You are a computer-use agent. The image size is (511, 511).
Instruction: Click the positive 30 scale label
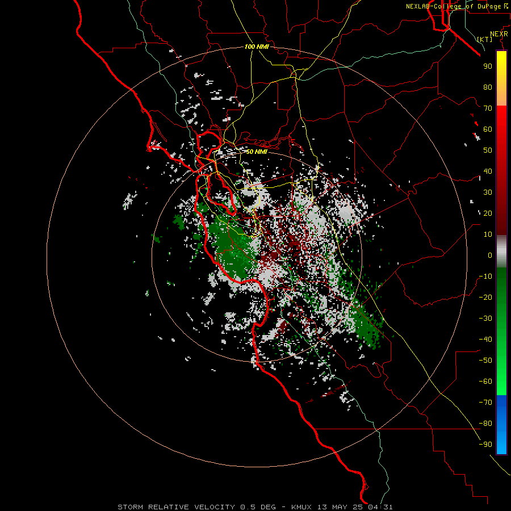pyautogui.click(x=488, y=192)
